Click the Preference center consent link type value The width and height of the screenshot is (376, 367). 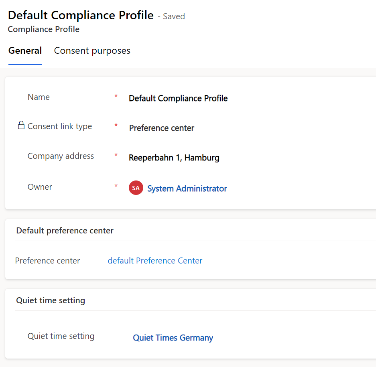[x=161, y=128]
